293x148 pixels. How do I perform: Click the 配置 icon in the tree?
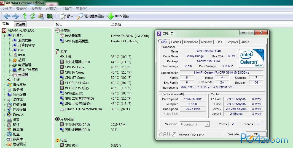9,134
